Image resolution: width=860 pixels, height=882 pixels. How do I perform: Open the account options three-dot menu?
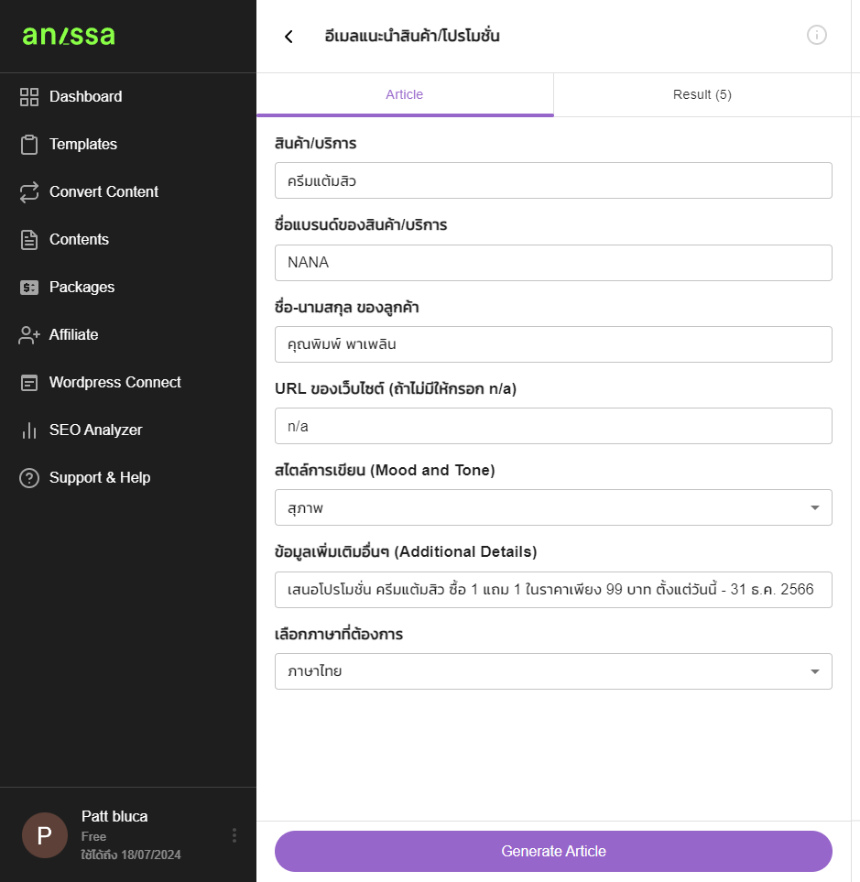234,835
